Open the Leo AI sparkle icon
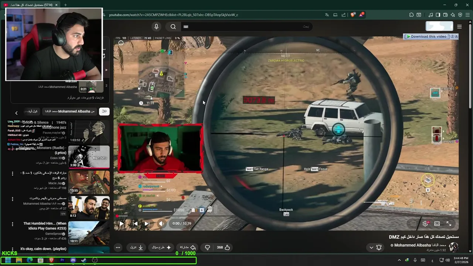The width and height of the screenshot is (473, 266). coord(453,15)
